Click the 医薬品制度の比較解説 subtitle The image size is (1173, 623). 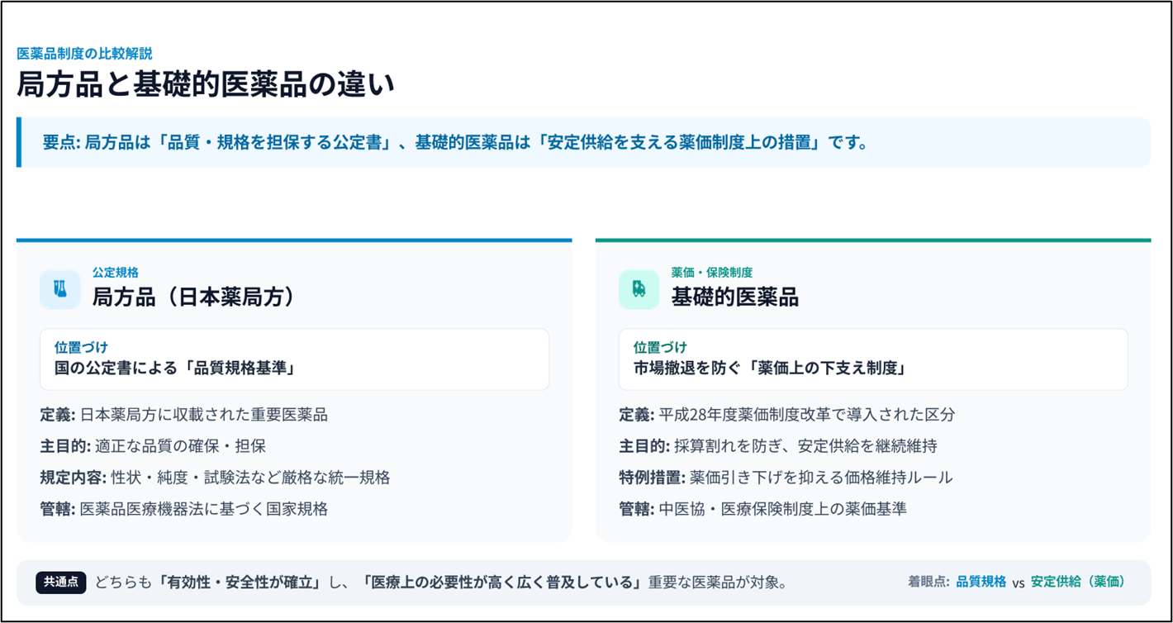(84, 54)
